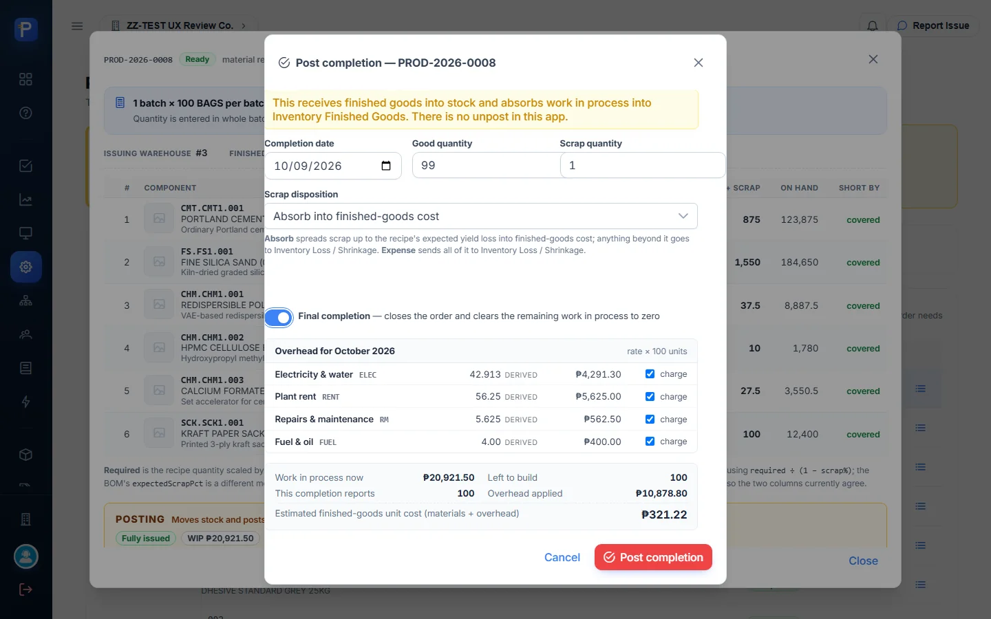This screenshot has width=991, height=619.
Task: Uncheck charge for Repairs & maintenance
Action: pos(650,419)
